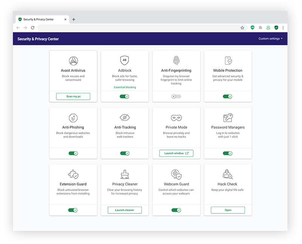Turn off the Adblock toggle

125,96
